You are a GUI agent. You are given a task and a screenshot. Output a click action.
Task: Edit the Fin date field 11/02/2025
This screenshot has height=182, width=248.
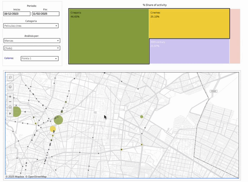[x=46, y=14]
